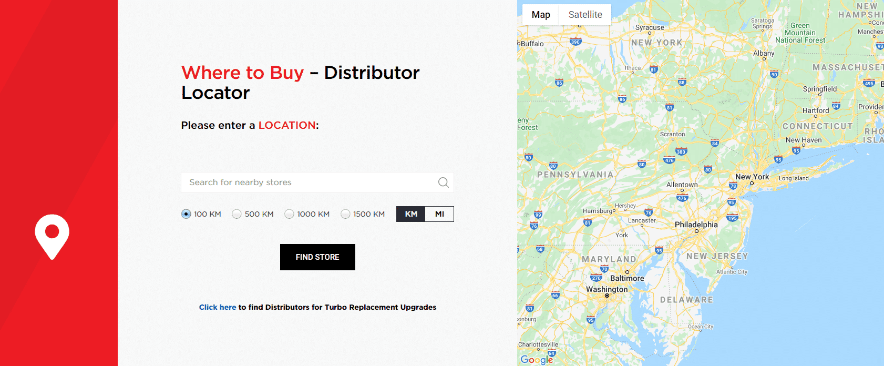Viewport: 884px width, 366px height.
Task: Click the Atlantic City label on map
Action: 732,272
